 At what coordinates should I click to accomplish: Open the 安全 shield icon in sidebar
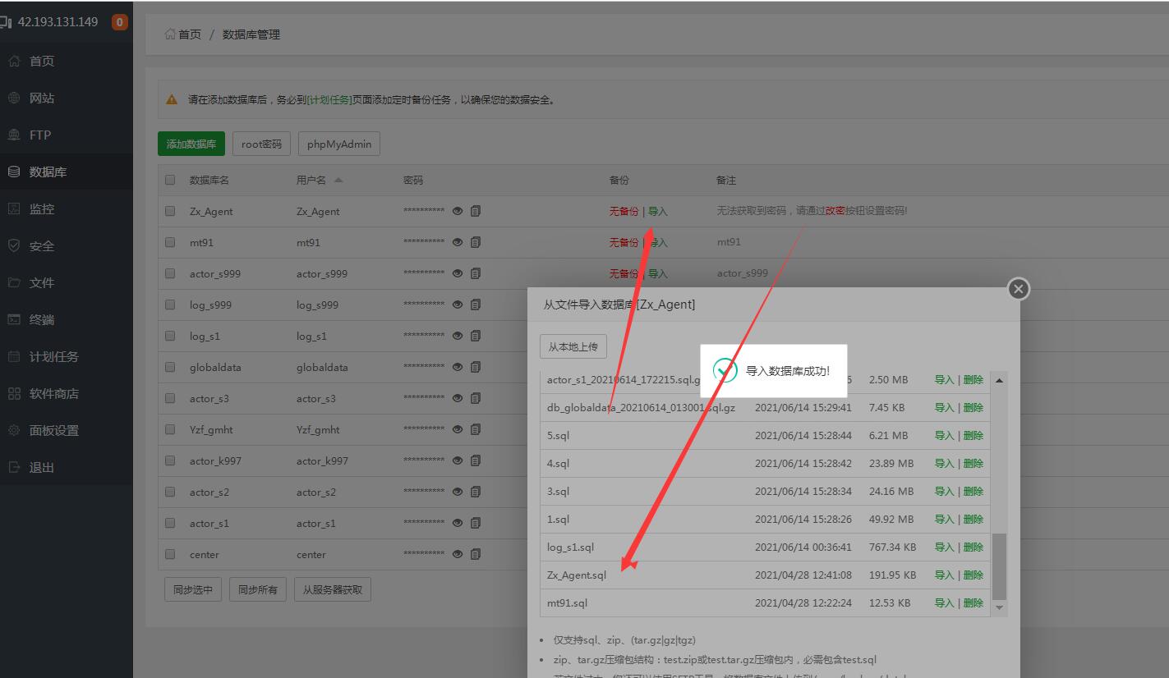[x=14, y=245]
